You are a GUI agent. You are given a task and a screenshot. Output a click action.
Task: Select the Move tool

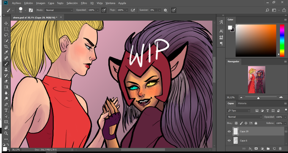coord(6,24)
